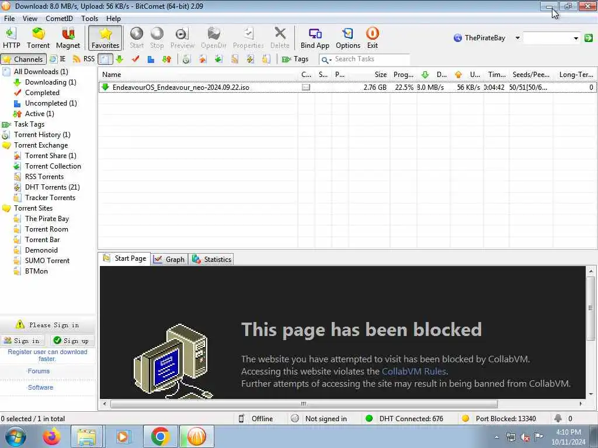Click the IE toolbar button
Screen dimensions: 598x448
click(58, 59)
